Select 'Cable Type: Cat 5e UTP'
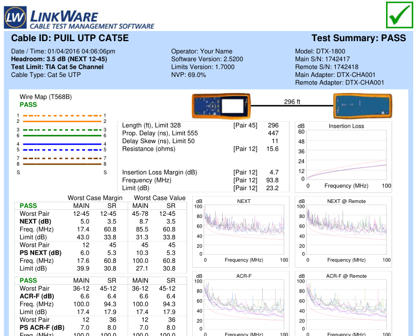Image resolution: width=417 pixels, height=336 pixels. click(x=46, y=75)
